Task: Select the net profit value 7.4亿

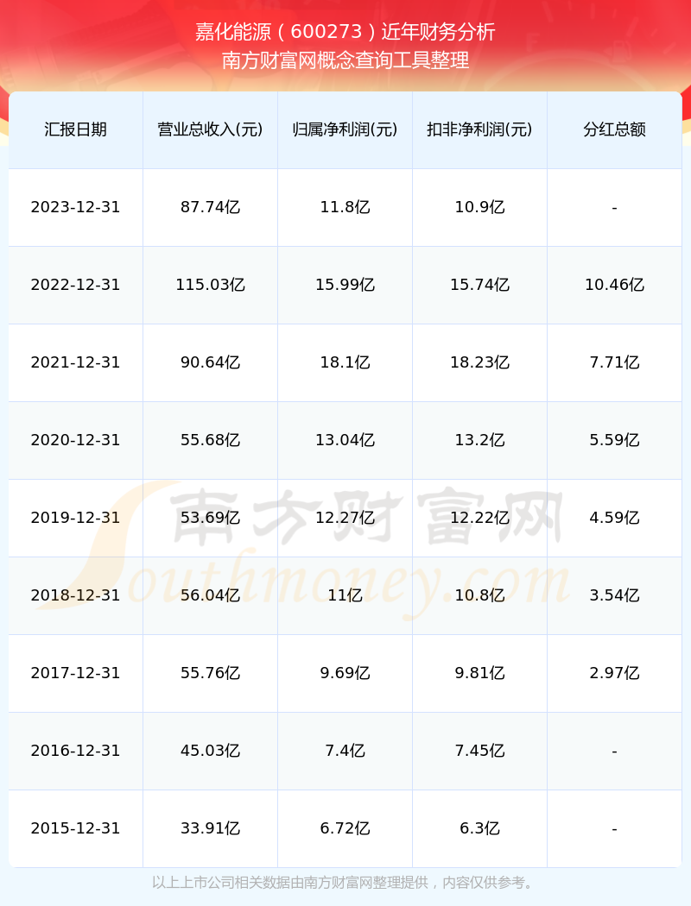Action: [x=345, y=752]
